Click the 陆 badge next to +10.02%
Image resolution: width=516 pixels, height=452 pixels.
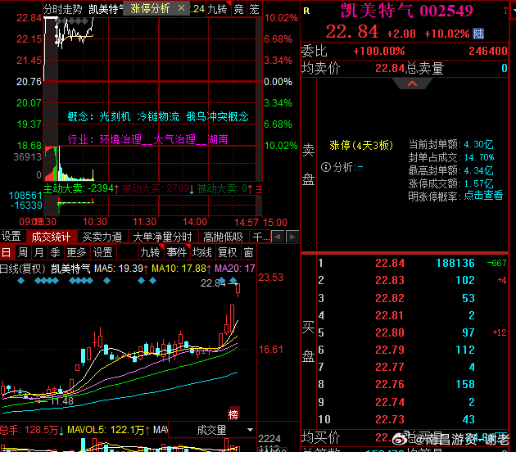[x=478, y=34]
